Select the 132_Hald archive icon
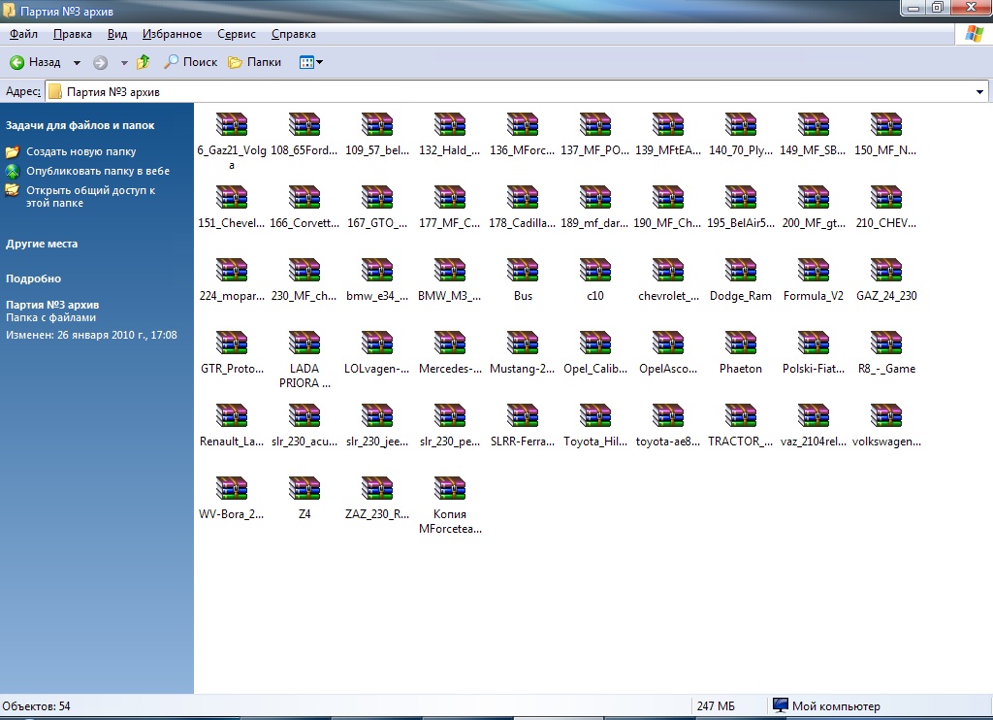993x720 pixels. coord(450,124)
